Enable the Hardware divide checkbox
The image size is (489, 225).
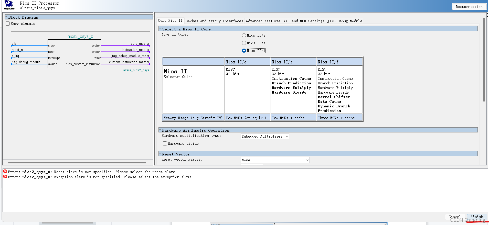click(165, 143)
